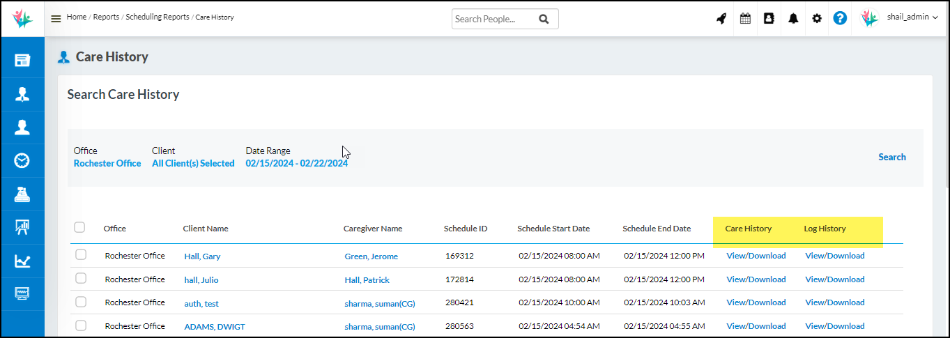Go to Scheduling Reports breadcrumb
Screen dimensions: 950x338
157,17
